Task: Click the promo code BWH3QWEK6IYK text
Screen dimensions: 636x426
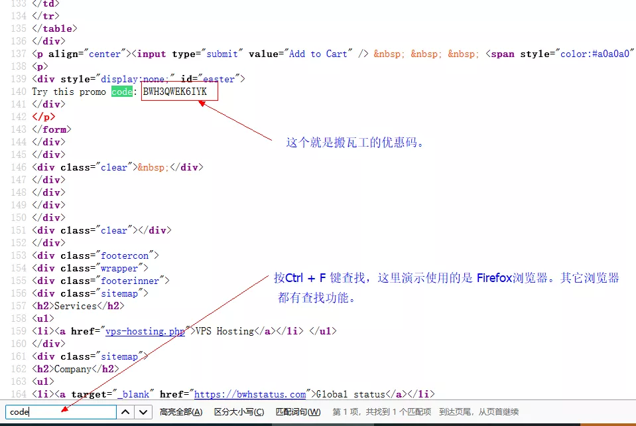Action: tap(175, 92)
